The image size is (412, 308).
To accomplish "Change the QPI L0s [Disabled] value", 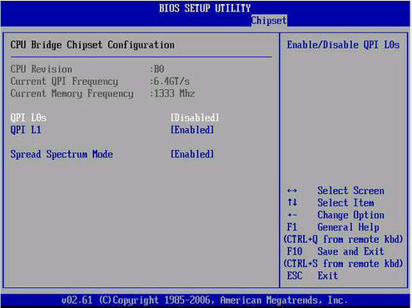I will click(x=195, y=117).
